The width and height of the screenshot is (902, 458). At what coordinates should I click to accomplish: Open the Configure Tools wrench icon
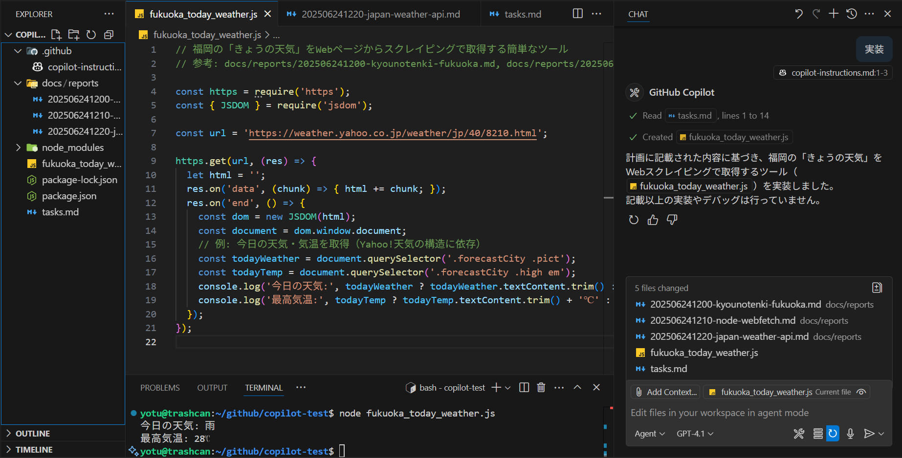(x=799, y=434)
